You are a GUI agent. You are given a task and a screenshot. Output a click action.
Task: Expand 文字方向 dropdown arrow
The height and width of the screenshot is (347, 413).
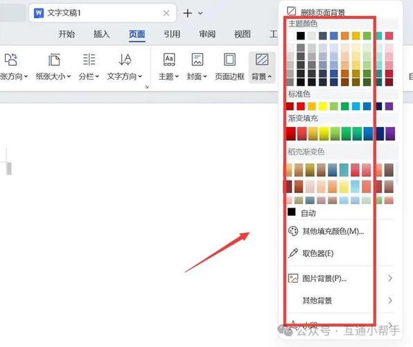(140, 76)
